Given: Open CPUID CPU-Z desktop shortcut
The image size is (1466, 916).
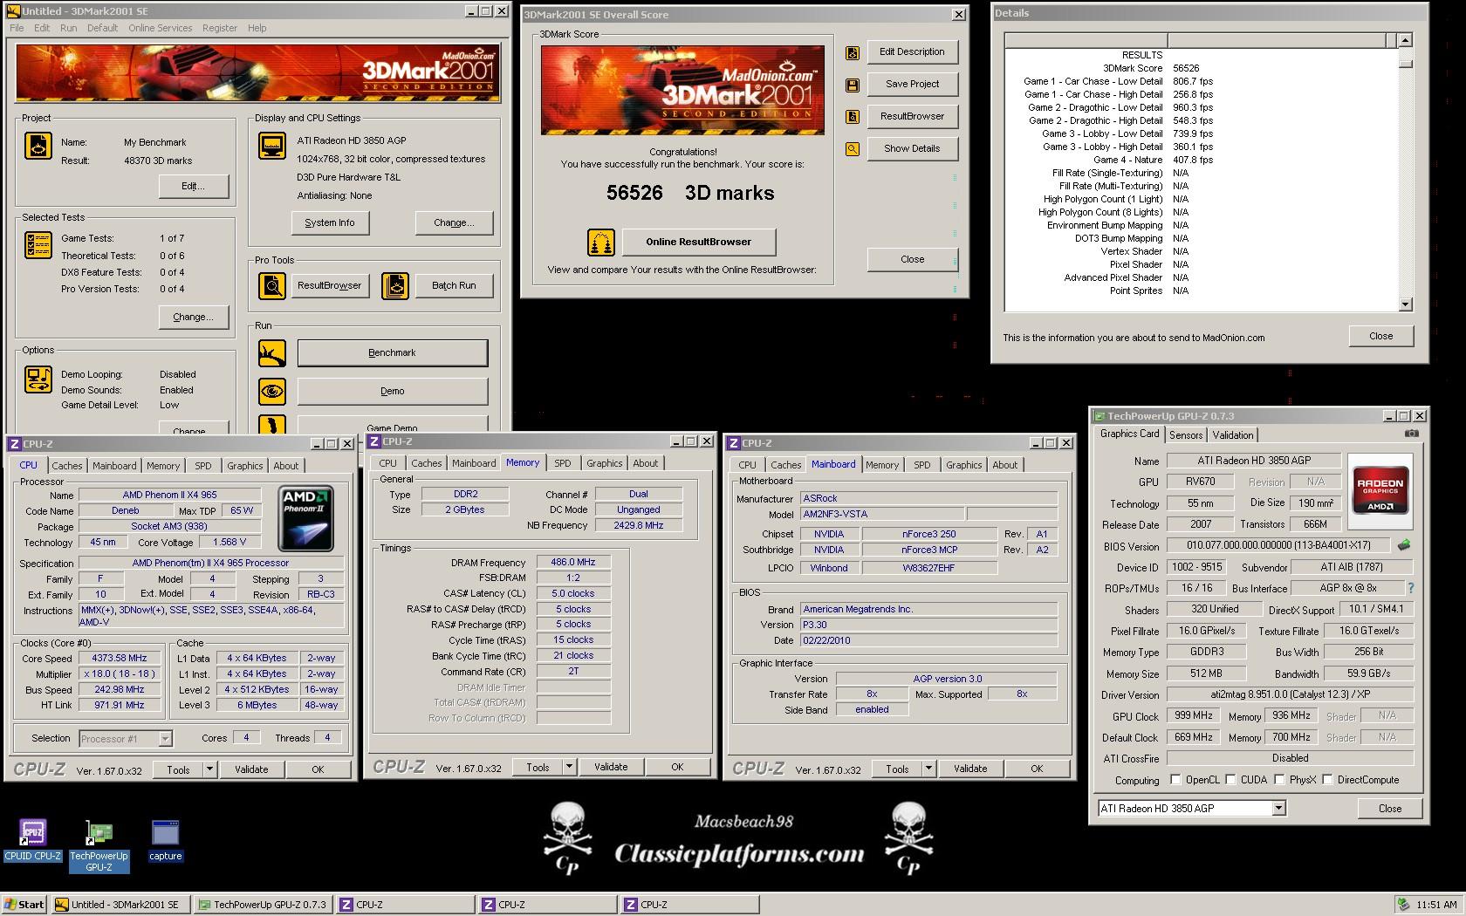Looking at the screenshot, I should click(32, 841).
